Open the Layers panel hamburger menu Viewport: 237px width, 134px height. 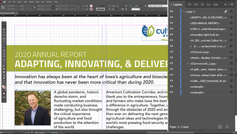click(x=232, y=4)
